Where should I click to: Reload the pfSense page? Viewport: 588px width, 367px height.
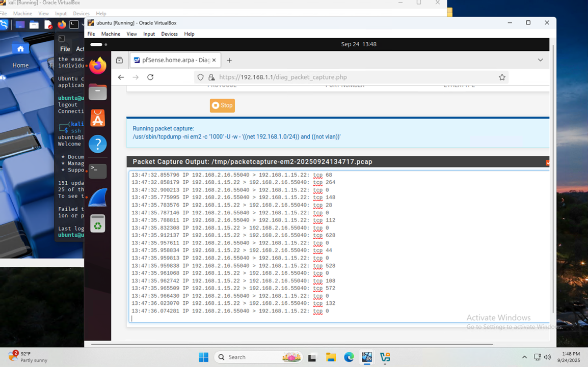pos(150,77)
